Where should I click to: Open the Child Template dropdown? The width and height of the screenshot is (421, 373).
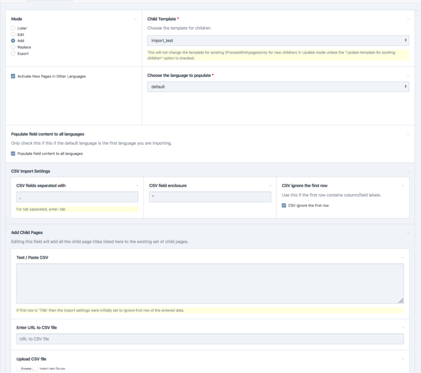[278, 40]
